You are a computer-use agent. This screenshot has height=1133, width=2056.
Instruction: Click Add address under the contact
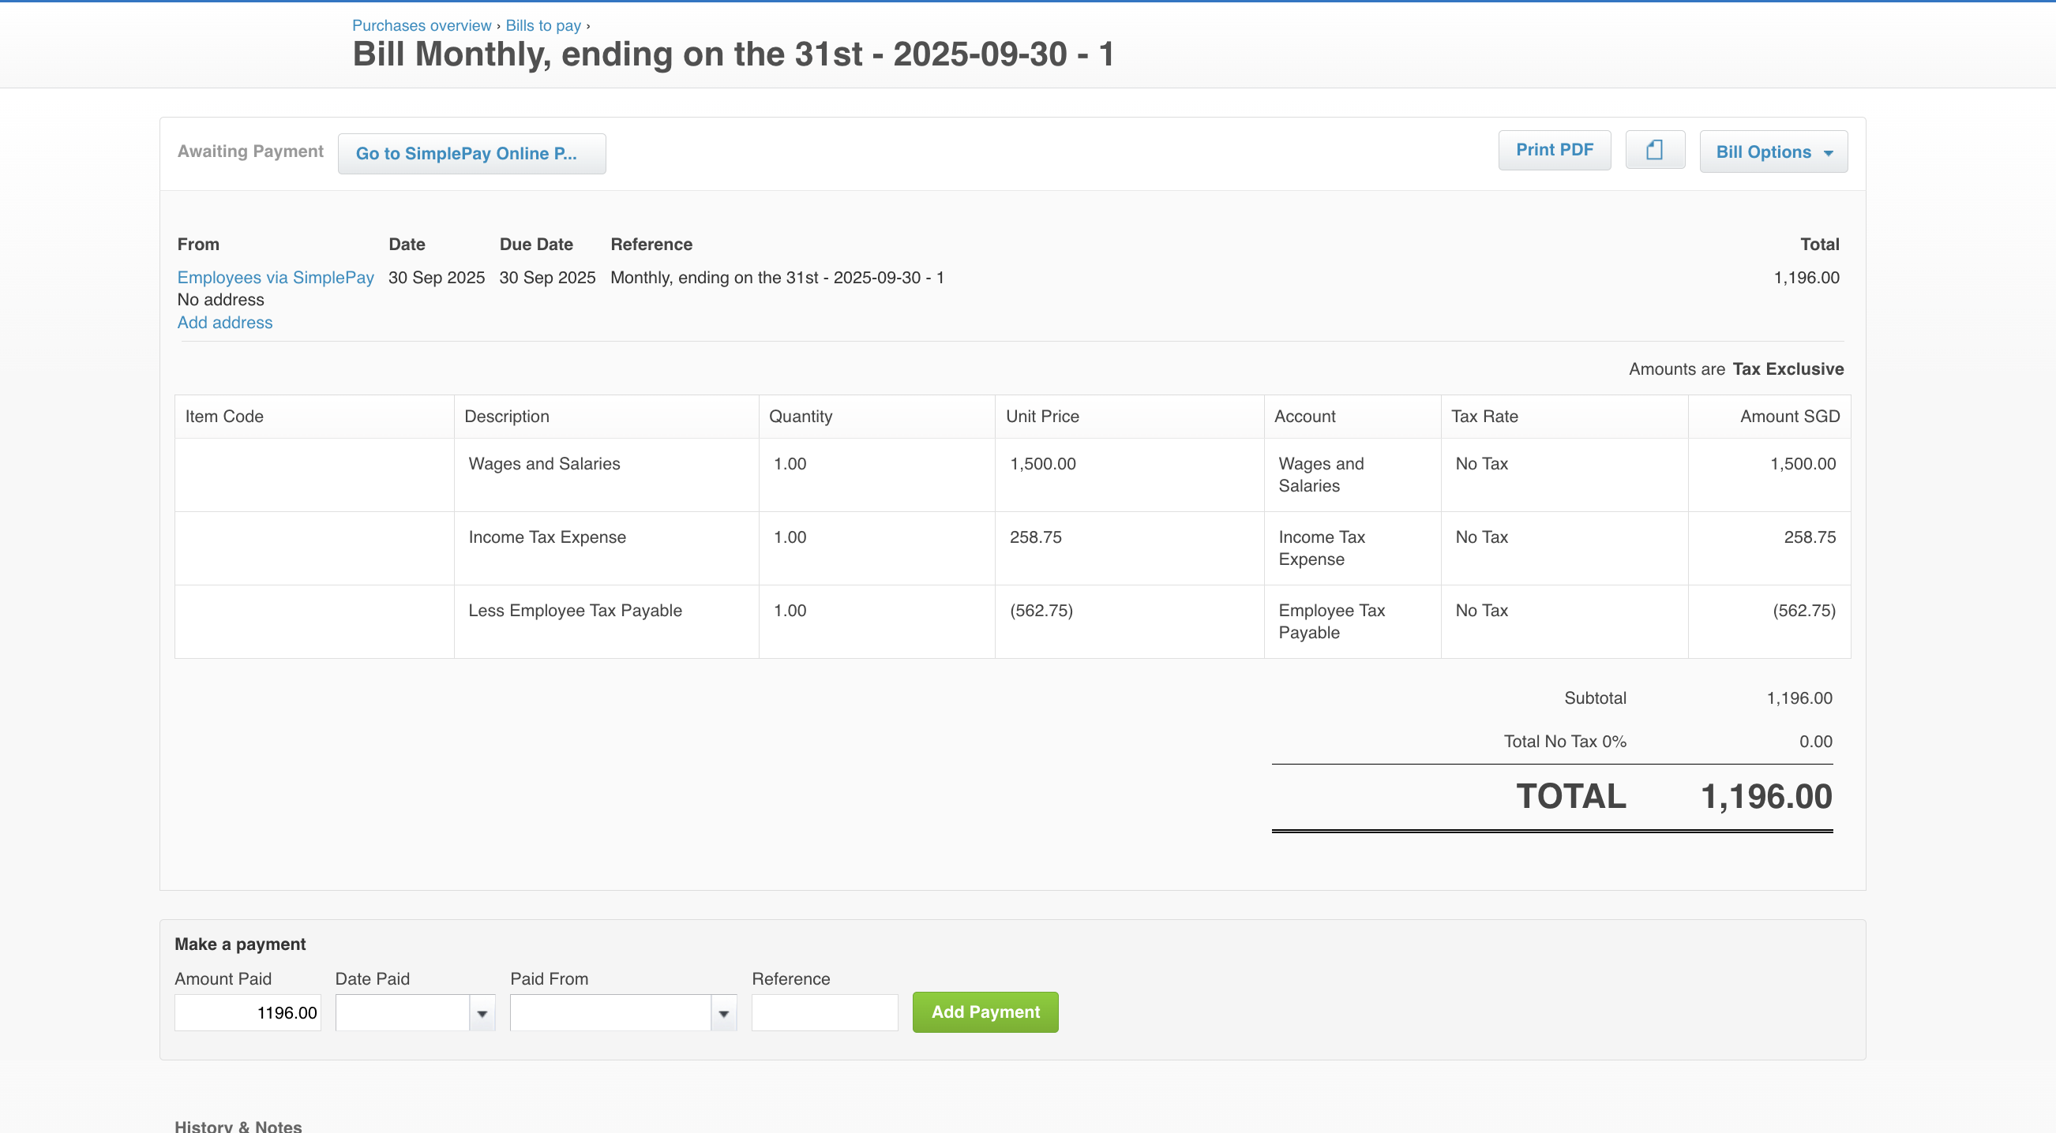(x=224, y=323)
